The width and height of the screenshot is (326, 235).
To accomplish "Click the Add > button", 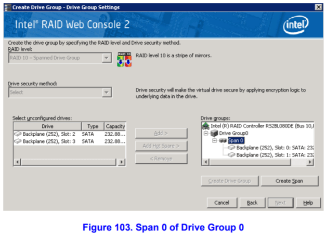I will pyautogui.click(x=161, y=133).
